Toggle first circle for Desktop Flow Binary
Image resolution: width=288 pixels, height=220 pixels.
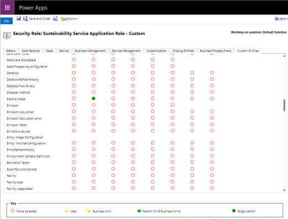(x=74, y=86)
